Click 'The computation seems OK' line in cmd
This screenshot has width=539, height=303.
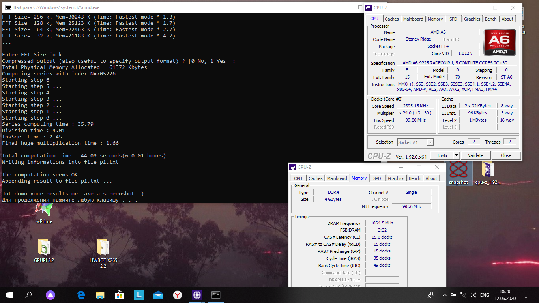(x=40, y=174)
